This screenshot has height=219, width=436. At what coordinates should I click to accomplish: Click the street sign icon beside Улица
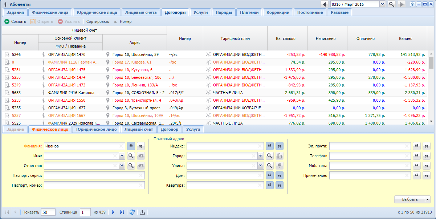coord(279,166)
